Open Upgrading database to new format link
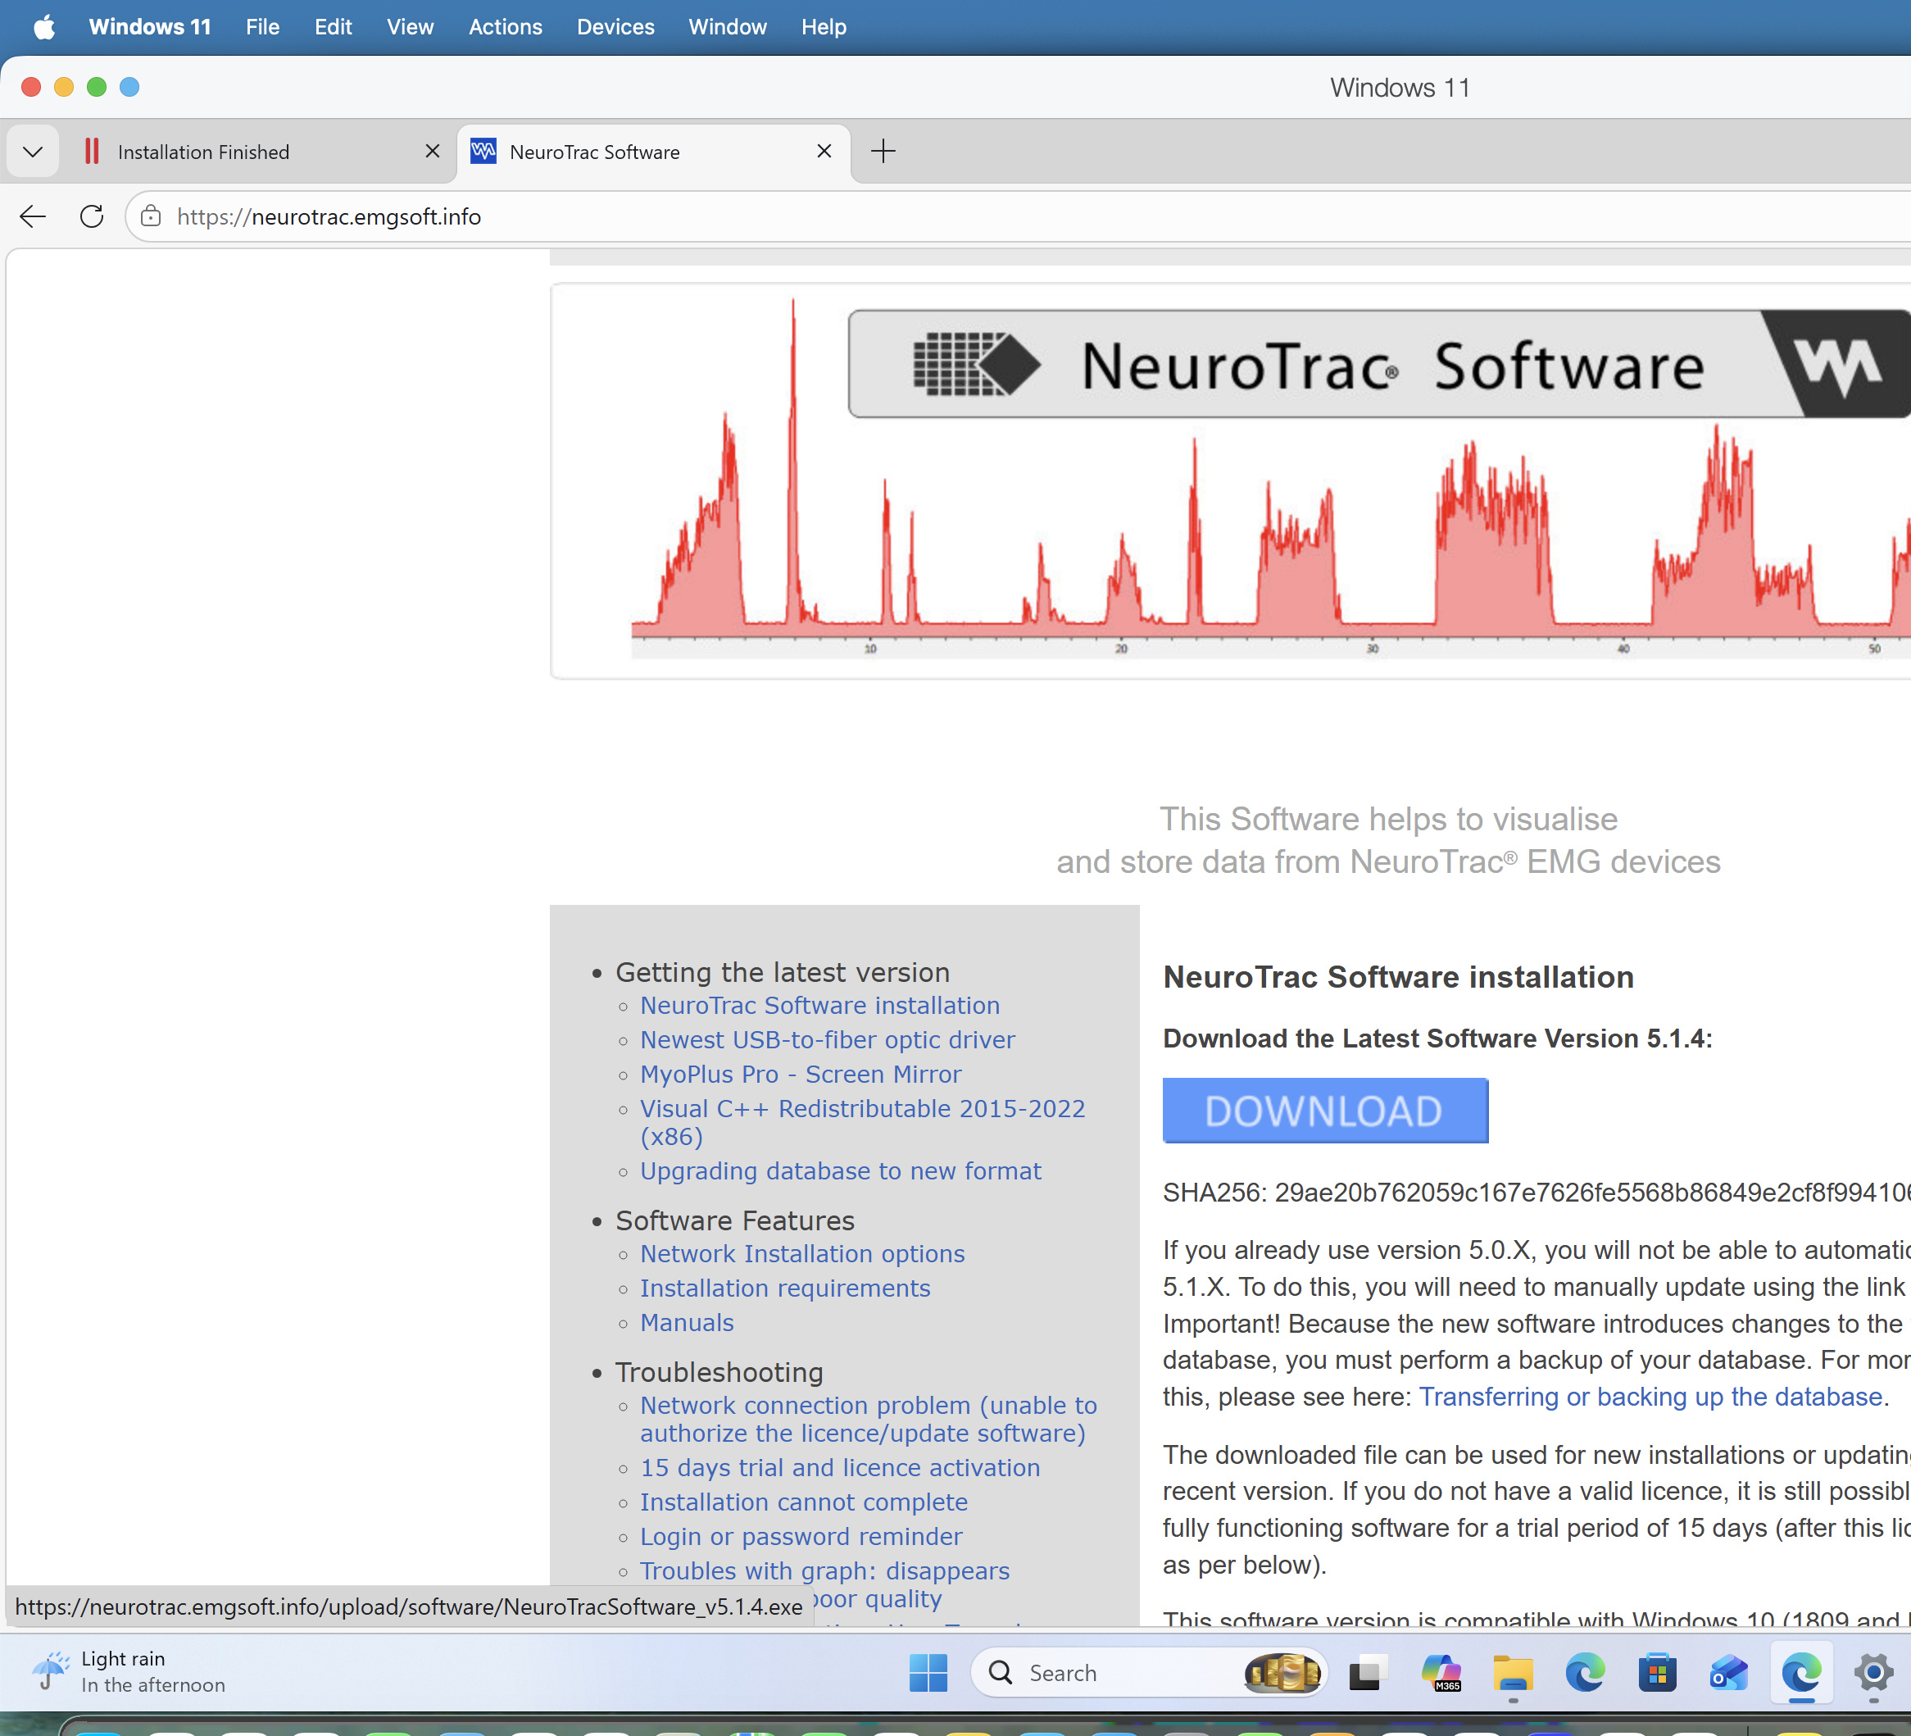This screenshot has height=1736, width=1911. (841, 1171)
